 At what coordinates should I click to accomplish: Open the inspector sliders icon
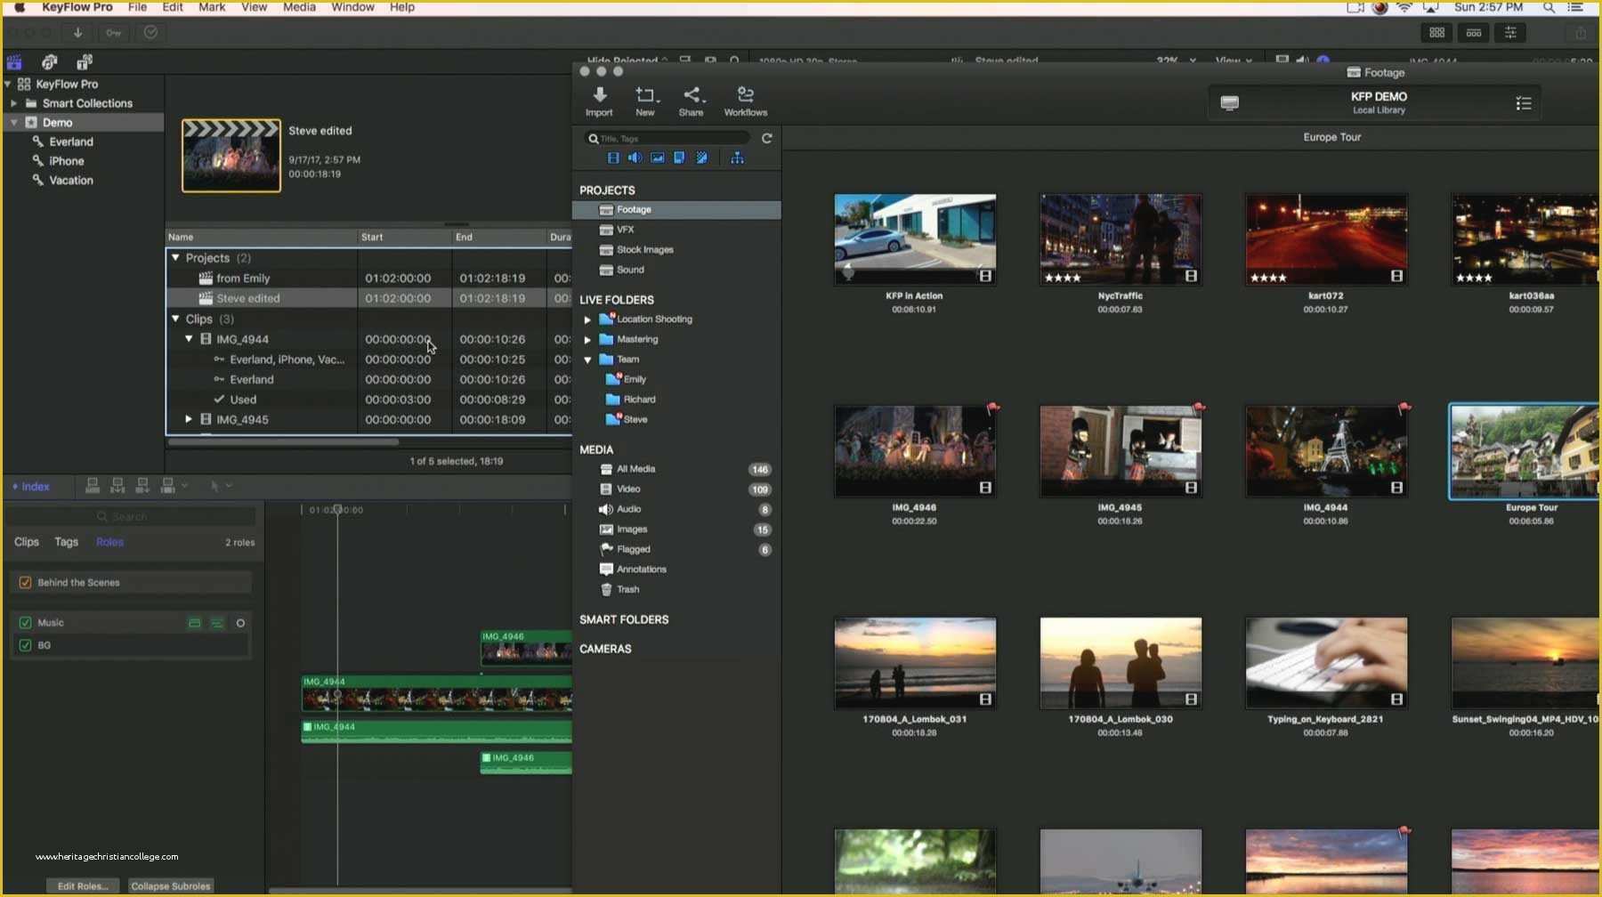(1510, 33)
